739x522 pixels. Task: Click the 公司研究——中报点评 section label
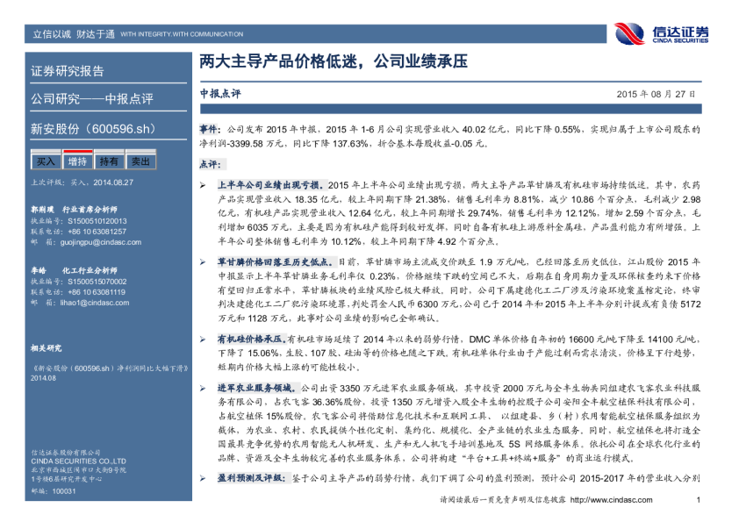tap(91, 98)
